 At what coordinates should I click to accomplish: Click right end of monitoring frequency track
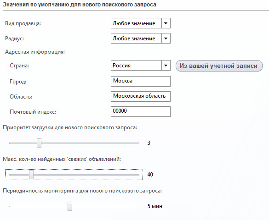[138, 206]
